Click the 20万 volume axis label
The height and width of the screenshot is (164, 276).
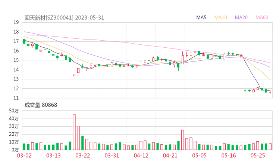point(14,135)
